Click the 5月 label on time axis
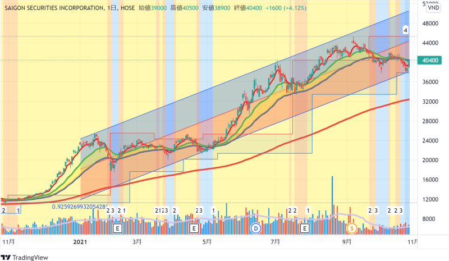 [207, 242]
